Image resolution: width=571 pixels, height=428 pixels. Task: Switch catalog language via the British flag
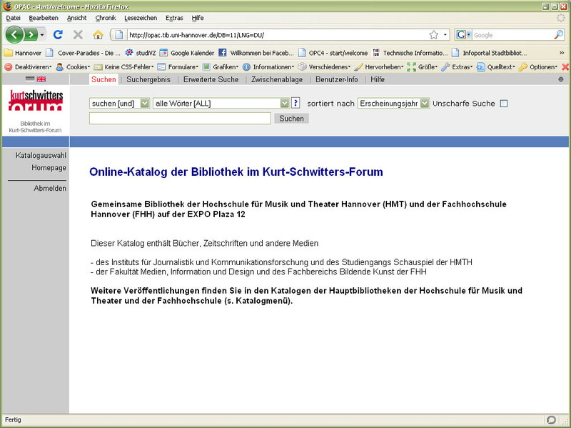(x=41, y=79)
